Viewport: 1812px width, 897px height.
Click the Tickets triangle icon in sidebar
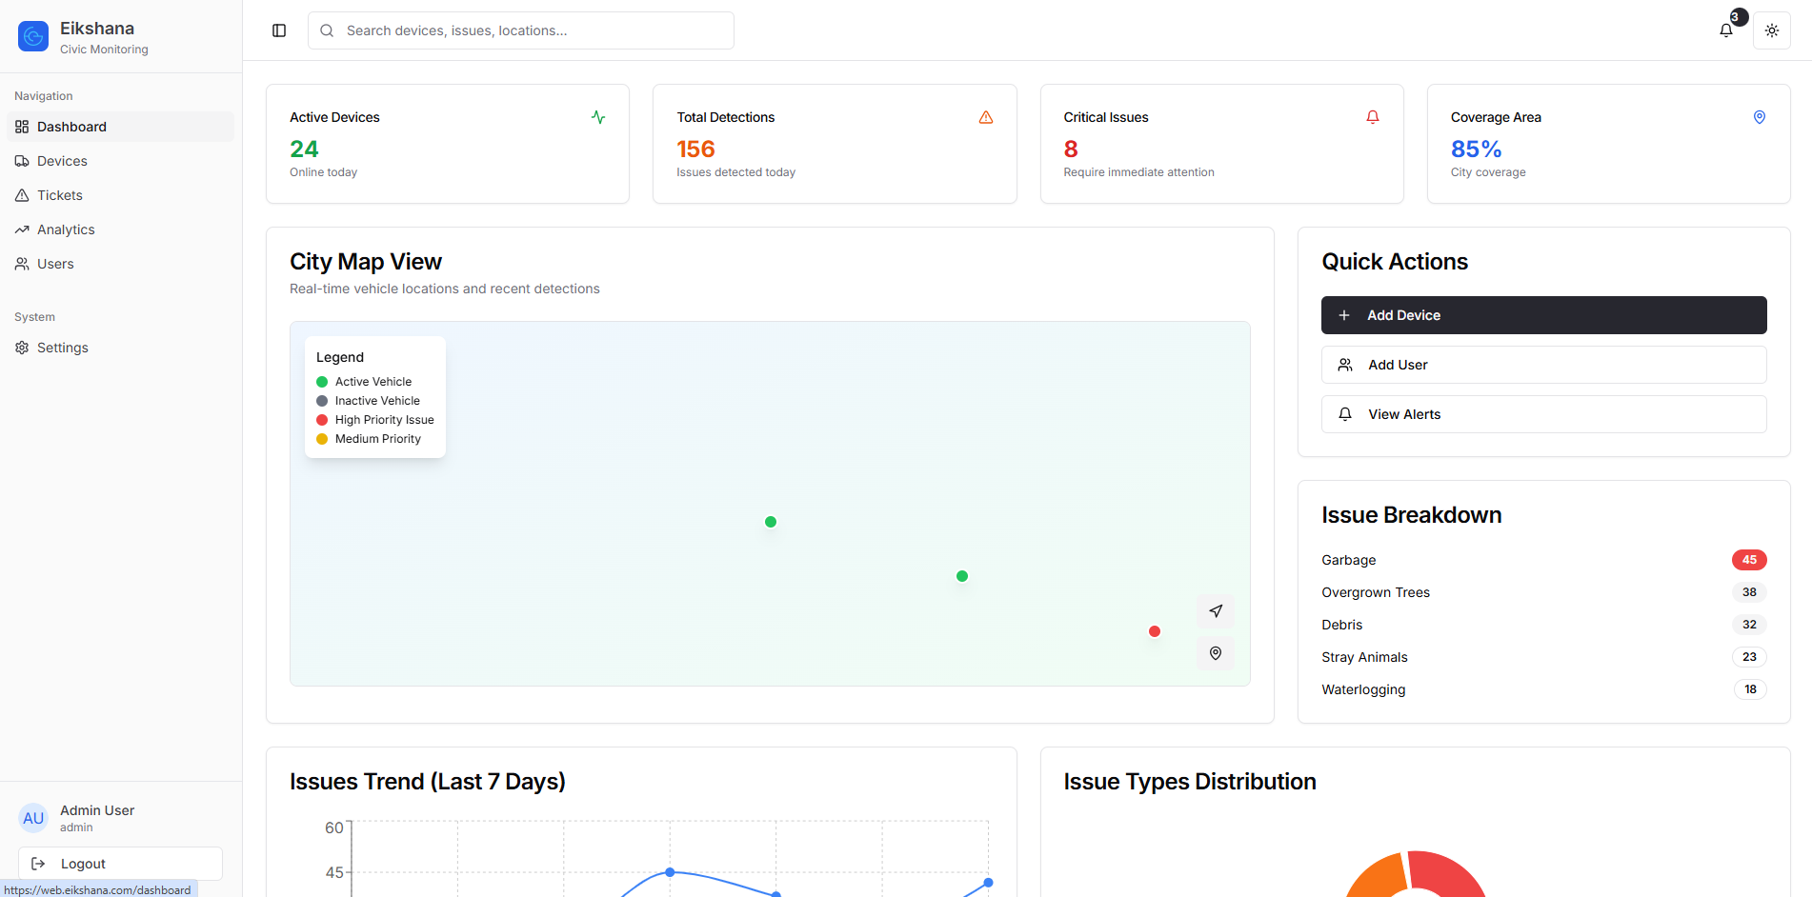tap(22, 195)
